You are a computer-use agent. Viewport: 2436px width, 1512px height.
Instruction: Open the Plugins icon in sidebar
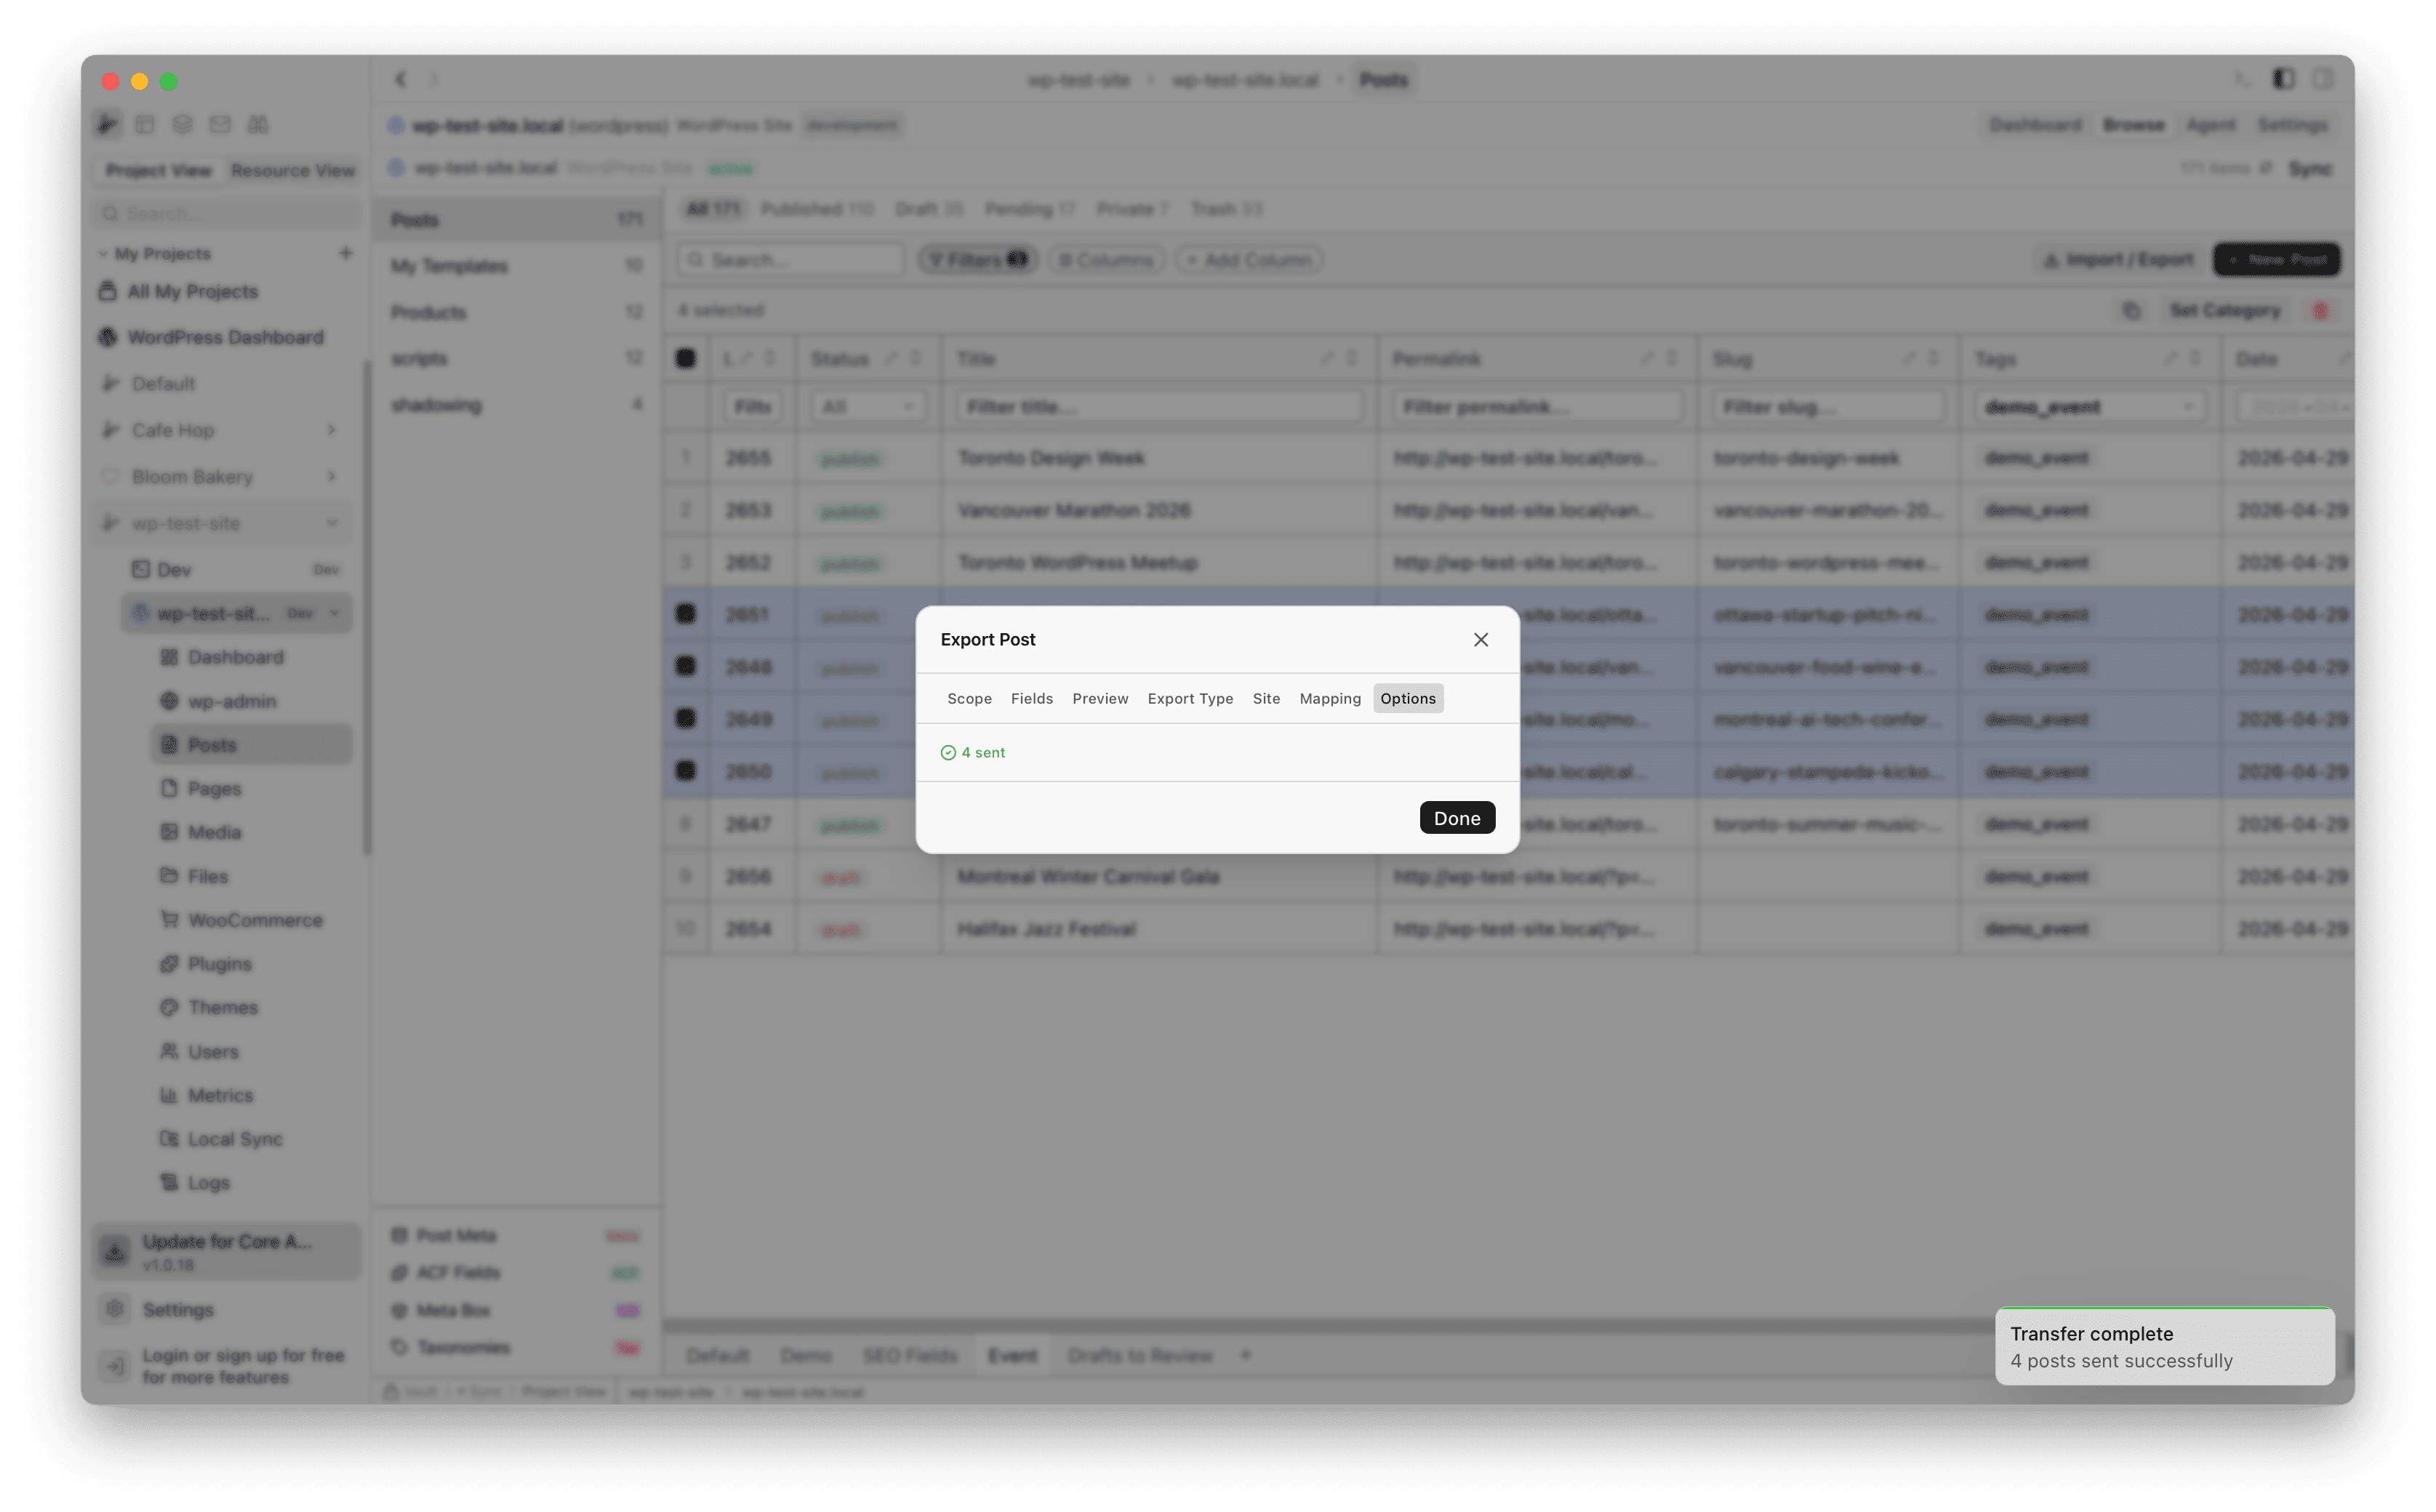(169, 964)
